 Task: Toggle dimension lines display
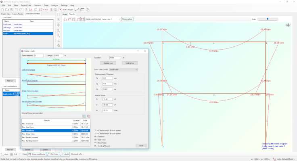52,154
